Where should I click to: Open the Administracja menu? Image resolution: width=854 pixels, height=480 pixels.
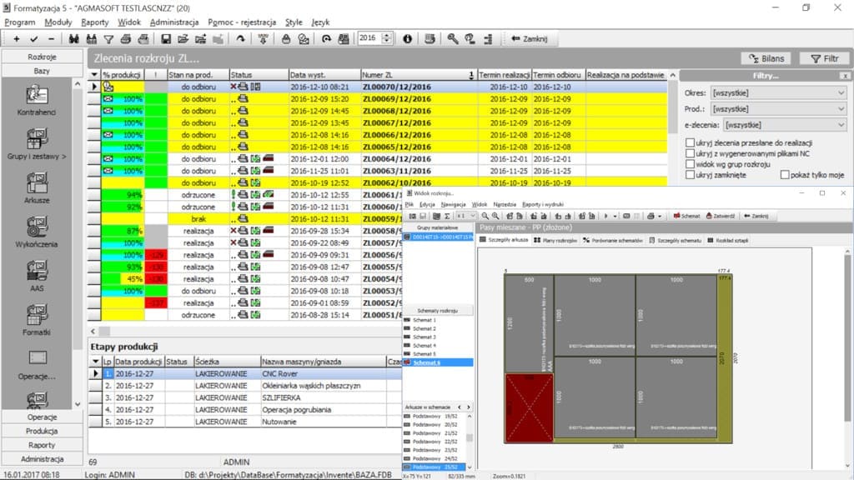click(174, 22)
